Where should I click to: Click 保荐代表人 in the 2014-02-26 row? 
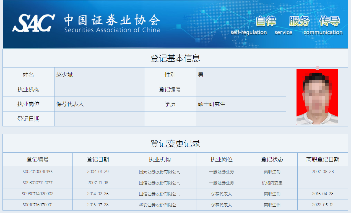point(222,194)
